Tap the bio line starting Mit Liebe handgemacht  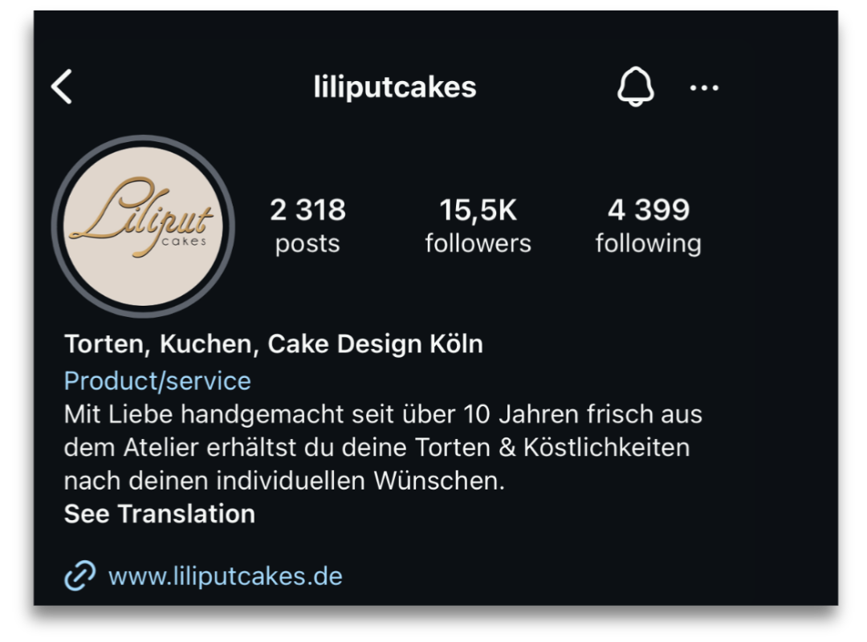coord(383,414)
